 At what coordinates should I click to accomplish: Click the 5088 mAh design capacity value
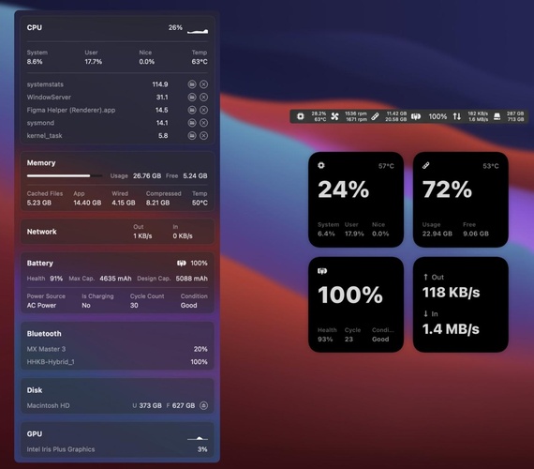[x=192, y=279]
